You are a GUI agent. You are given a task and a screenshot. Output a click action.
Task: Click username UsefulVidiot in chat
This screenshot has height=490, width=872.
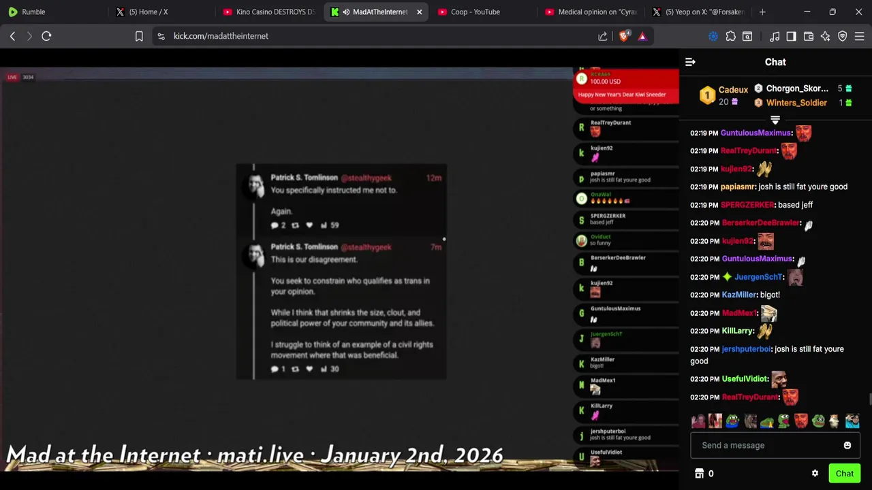(745, 379)
